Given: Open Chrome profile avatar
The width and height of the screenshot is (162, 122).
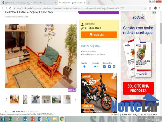Looking at the screenshot, I should 156,8.
